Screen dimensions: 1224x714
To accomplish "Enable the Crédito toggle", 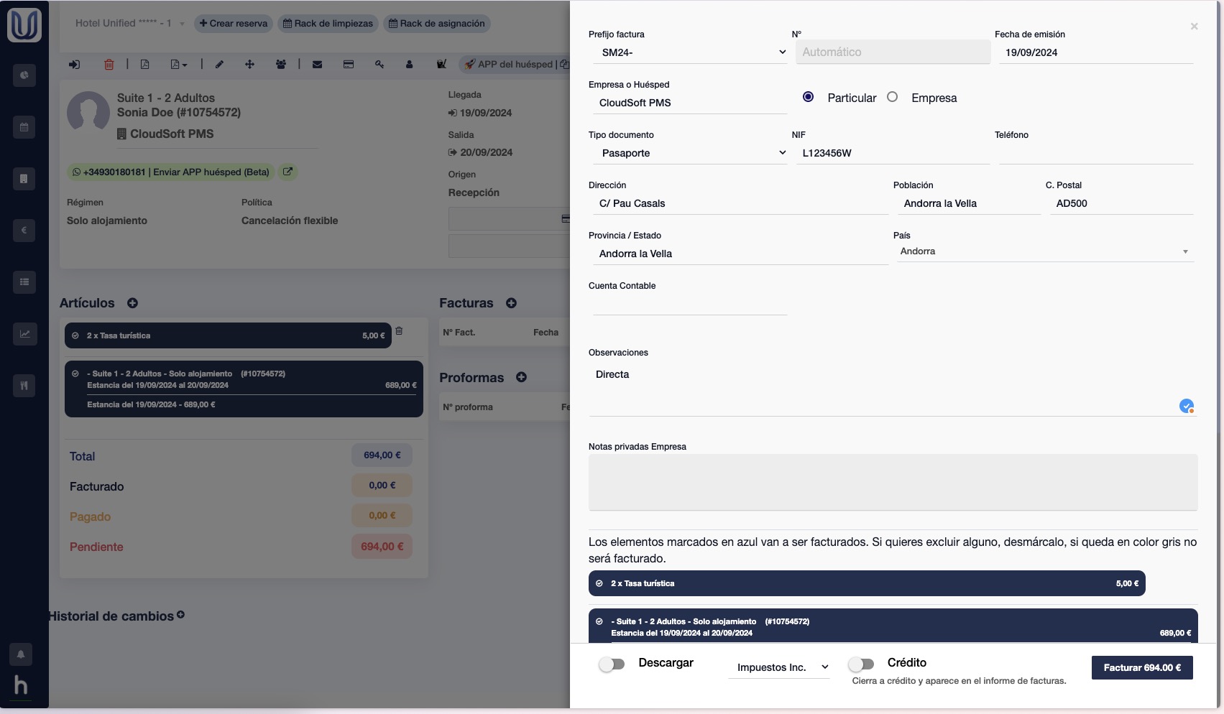I will 861,664.
